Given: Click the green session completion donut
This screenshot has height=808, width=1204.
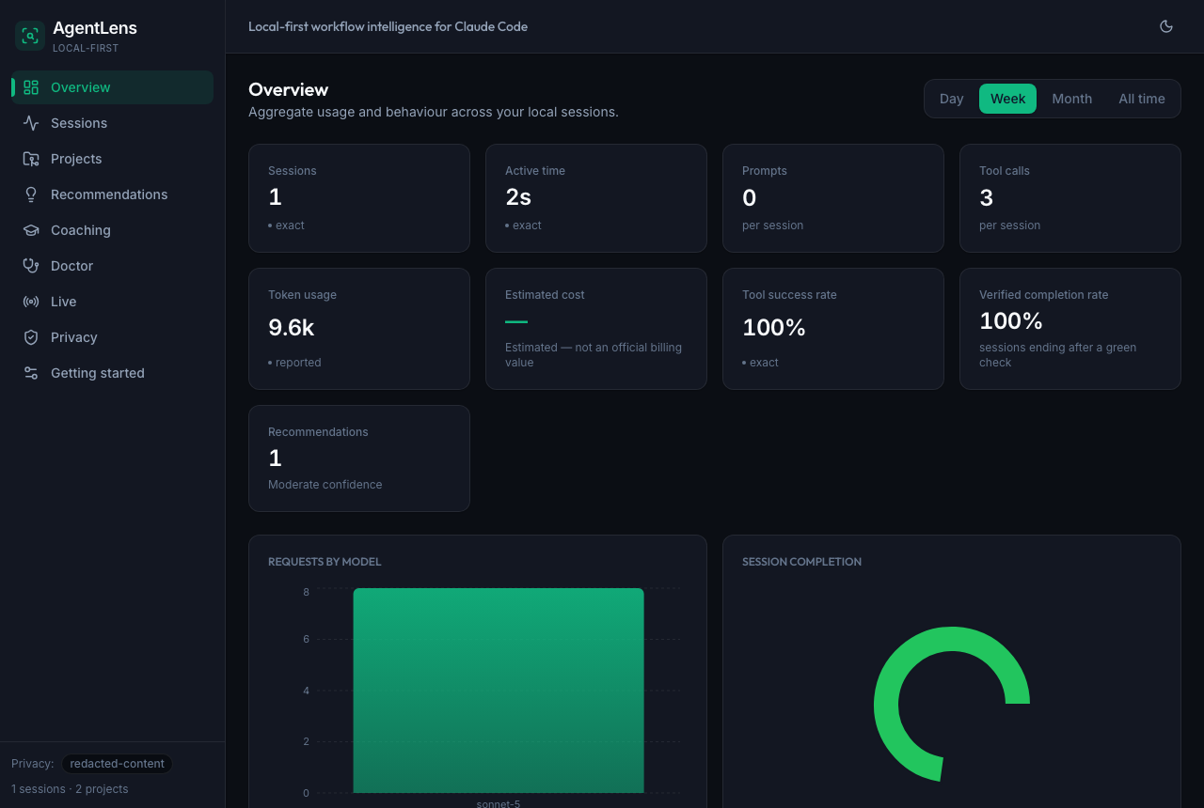Looking at the screenshot, I should click(886, 705).
